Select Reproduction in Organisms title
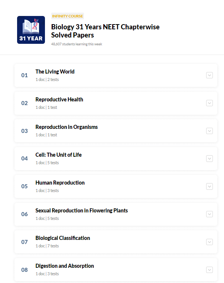This screenshot has height=283, width=224. (x=66, y=127)
